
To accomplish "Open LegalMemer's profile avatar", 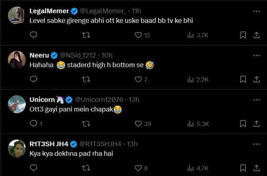I will [17, 15].
